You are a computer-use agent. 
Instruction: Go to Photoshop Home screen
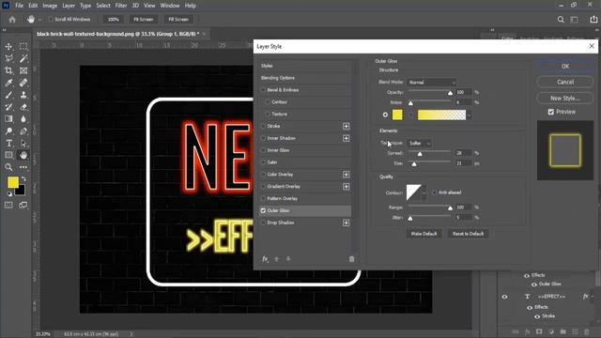point(12,19)
